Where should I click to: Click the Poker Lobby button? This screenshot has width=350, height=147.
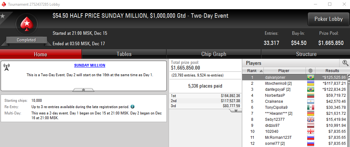pos(328,19)
